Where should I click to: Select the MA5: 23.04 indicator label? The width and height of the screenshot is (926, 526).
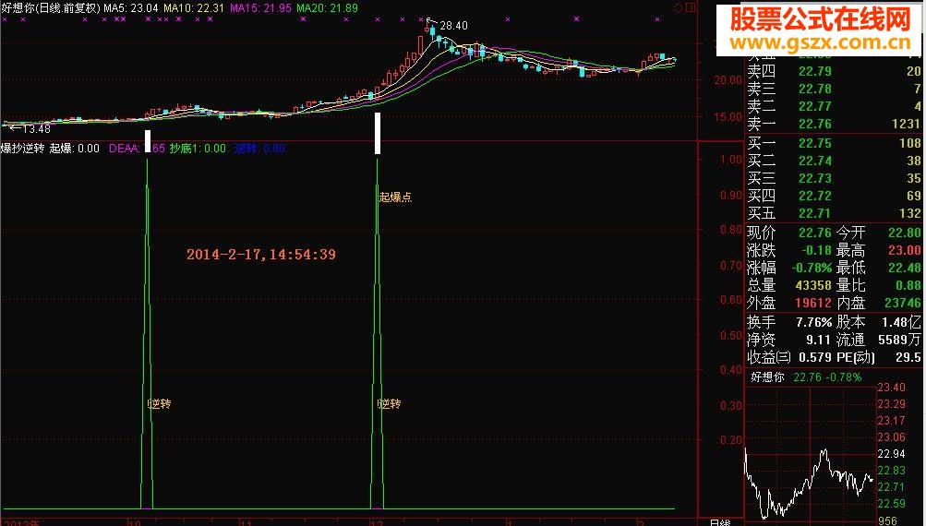[130, 8]
